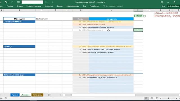
Task: Select the Бизнес-клуб МАГНАТ project cell
Action: (19, 22)
